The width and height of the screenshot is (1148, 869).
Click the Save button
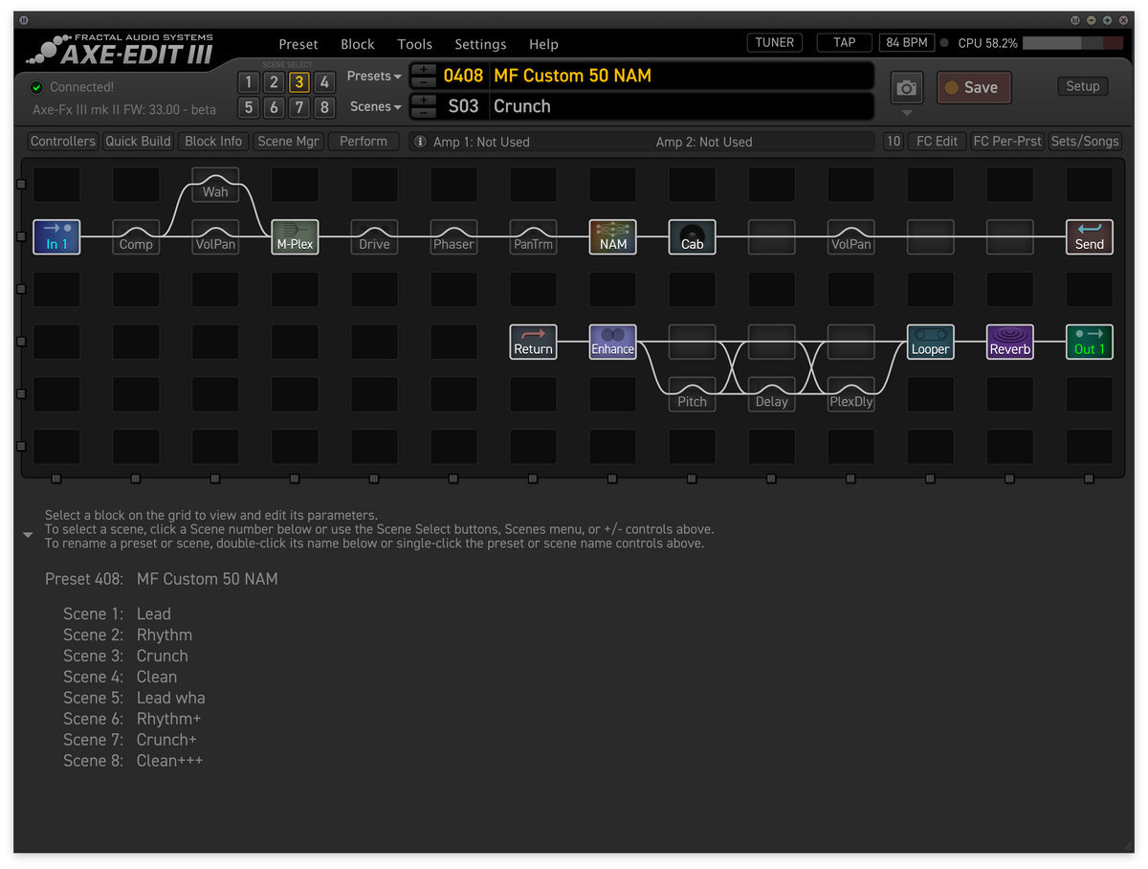[x=974, y=87]
